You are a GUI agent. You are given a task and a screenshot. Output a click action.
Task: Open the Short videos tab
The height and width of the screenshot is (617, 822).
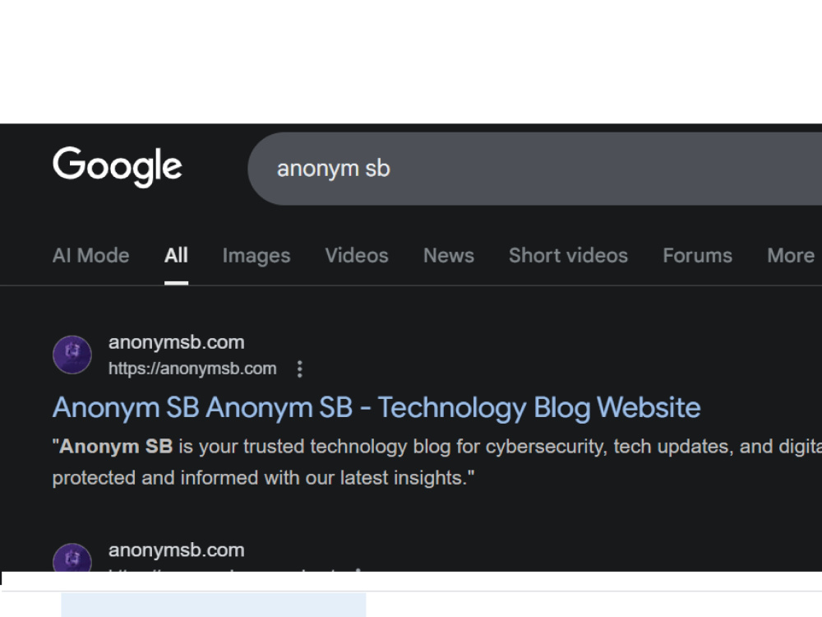point(568,256)
